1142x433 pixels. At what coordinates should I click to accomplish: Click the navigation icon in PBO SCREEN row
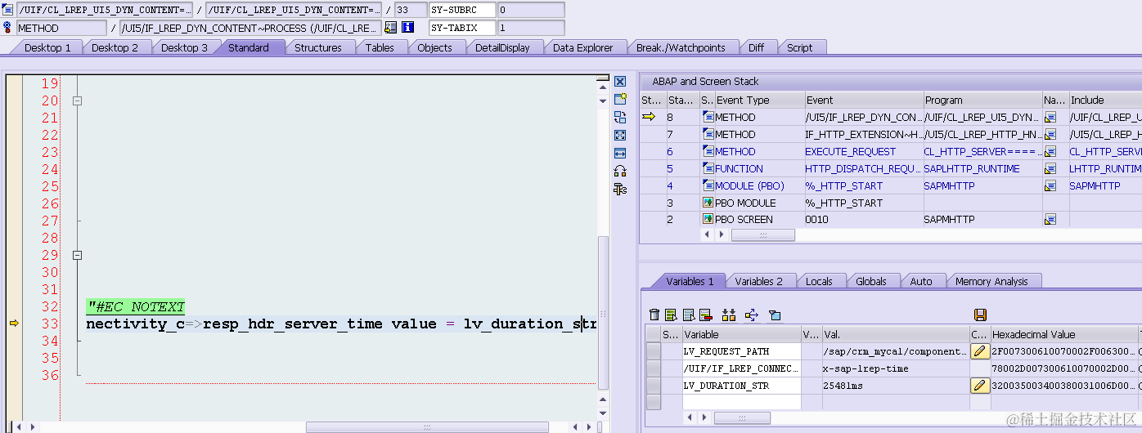(1050, 219)
